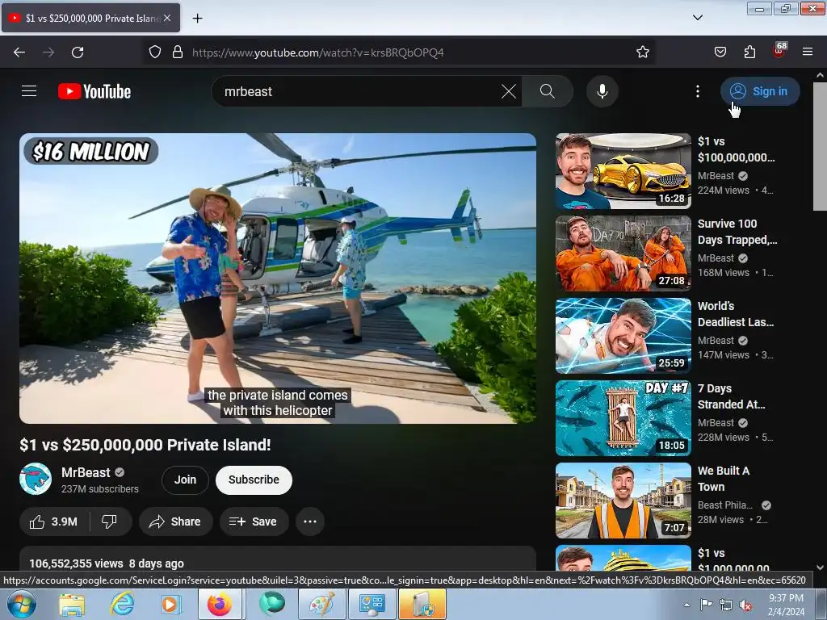This screenshot has width=827, height=620.
Task: Go to YouTube home via logo
Action: [x=94, y=91]
